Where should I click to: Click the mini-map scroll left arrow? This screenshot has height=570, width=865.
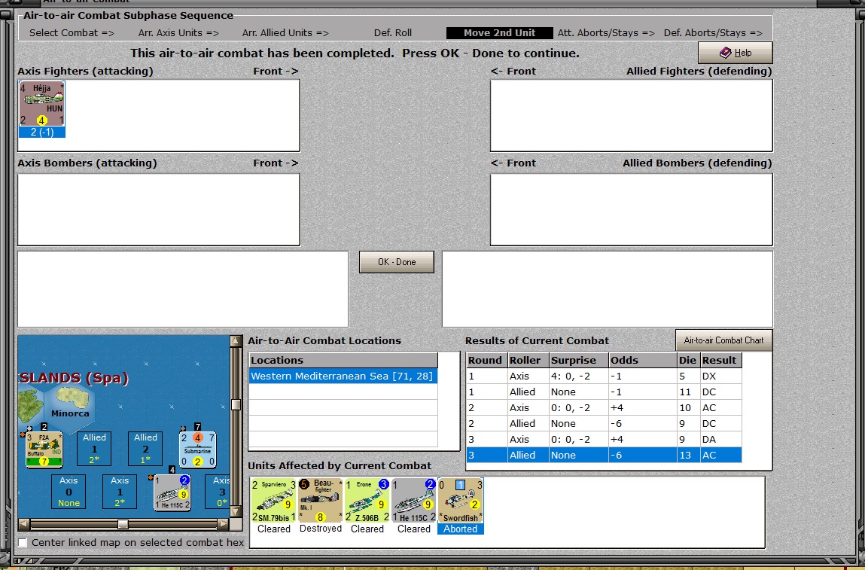pyautogui.click(x=24, y=523)
